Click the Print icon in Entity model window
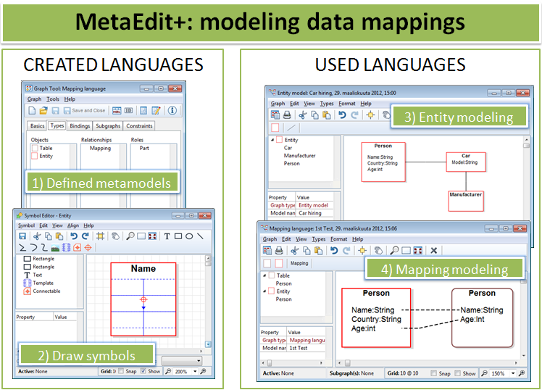 click(288, 115)
